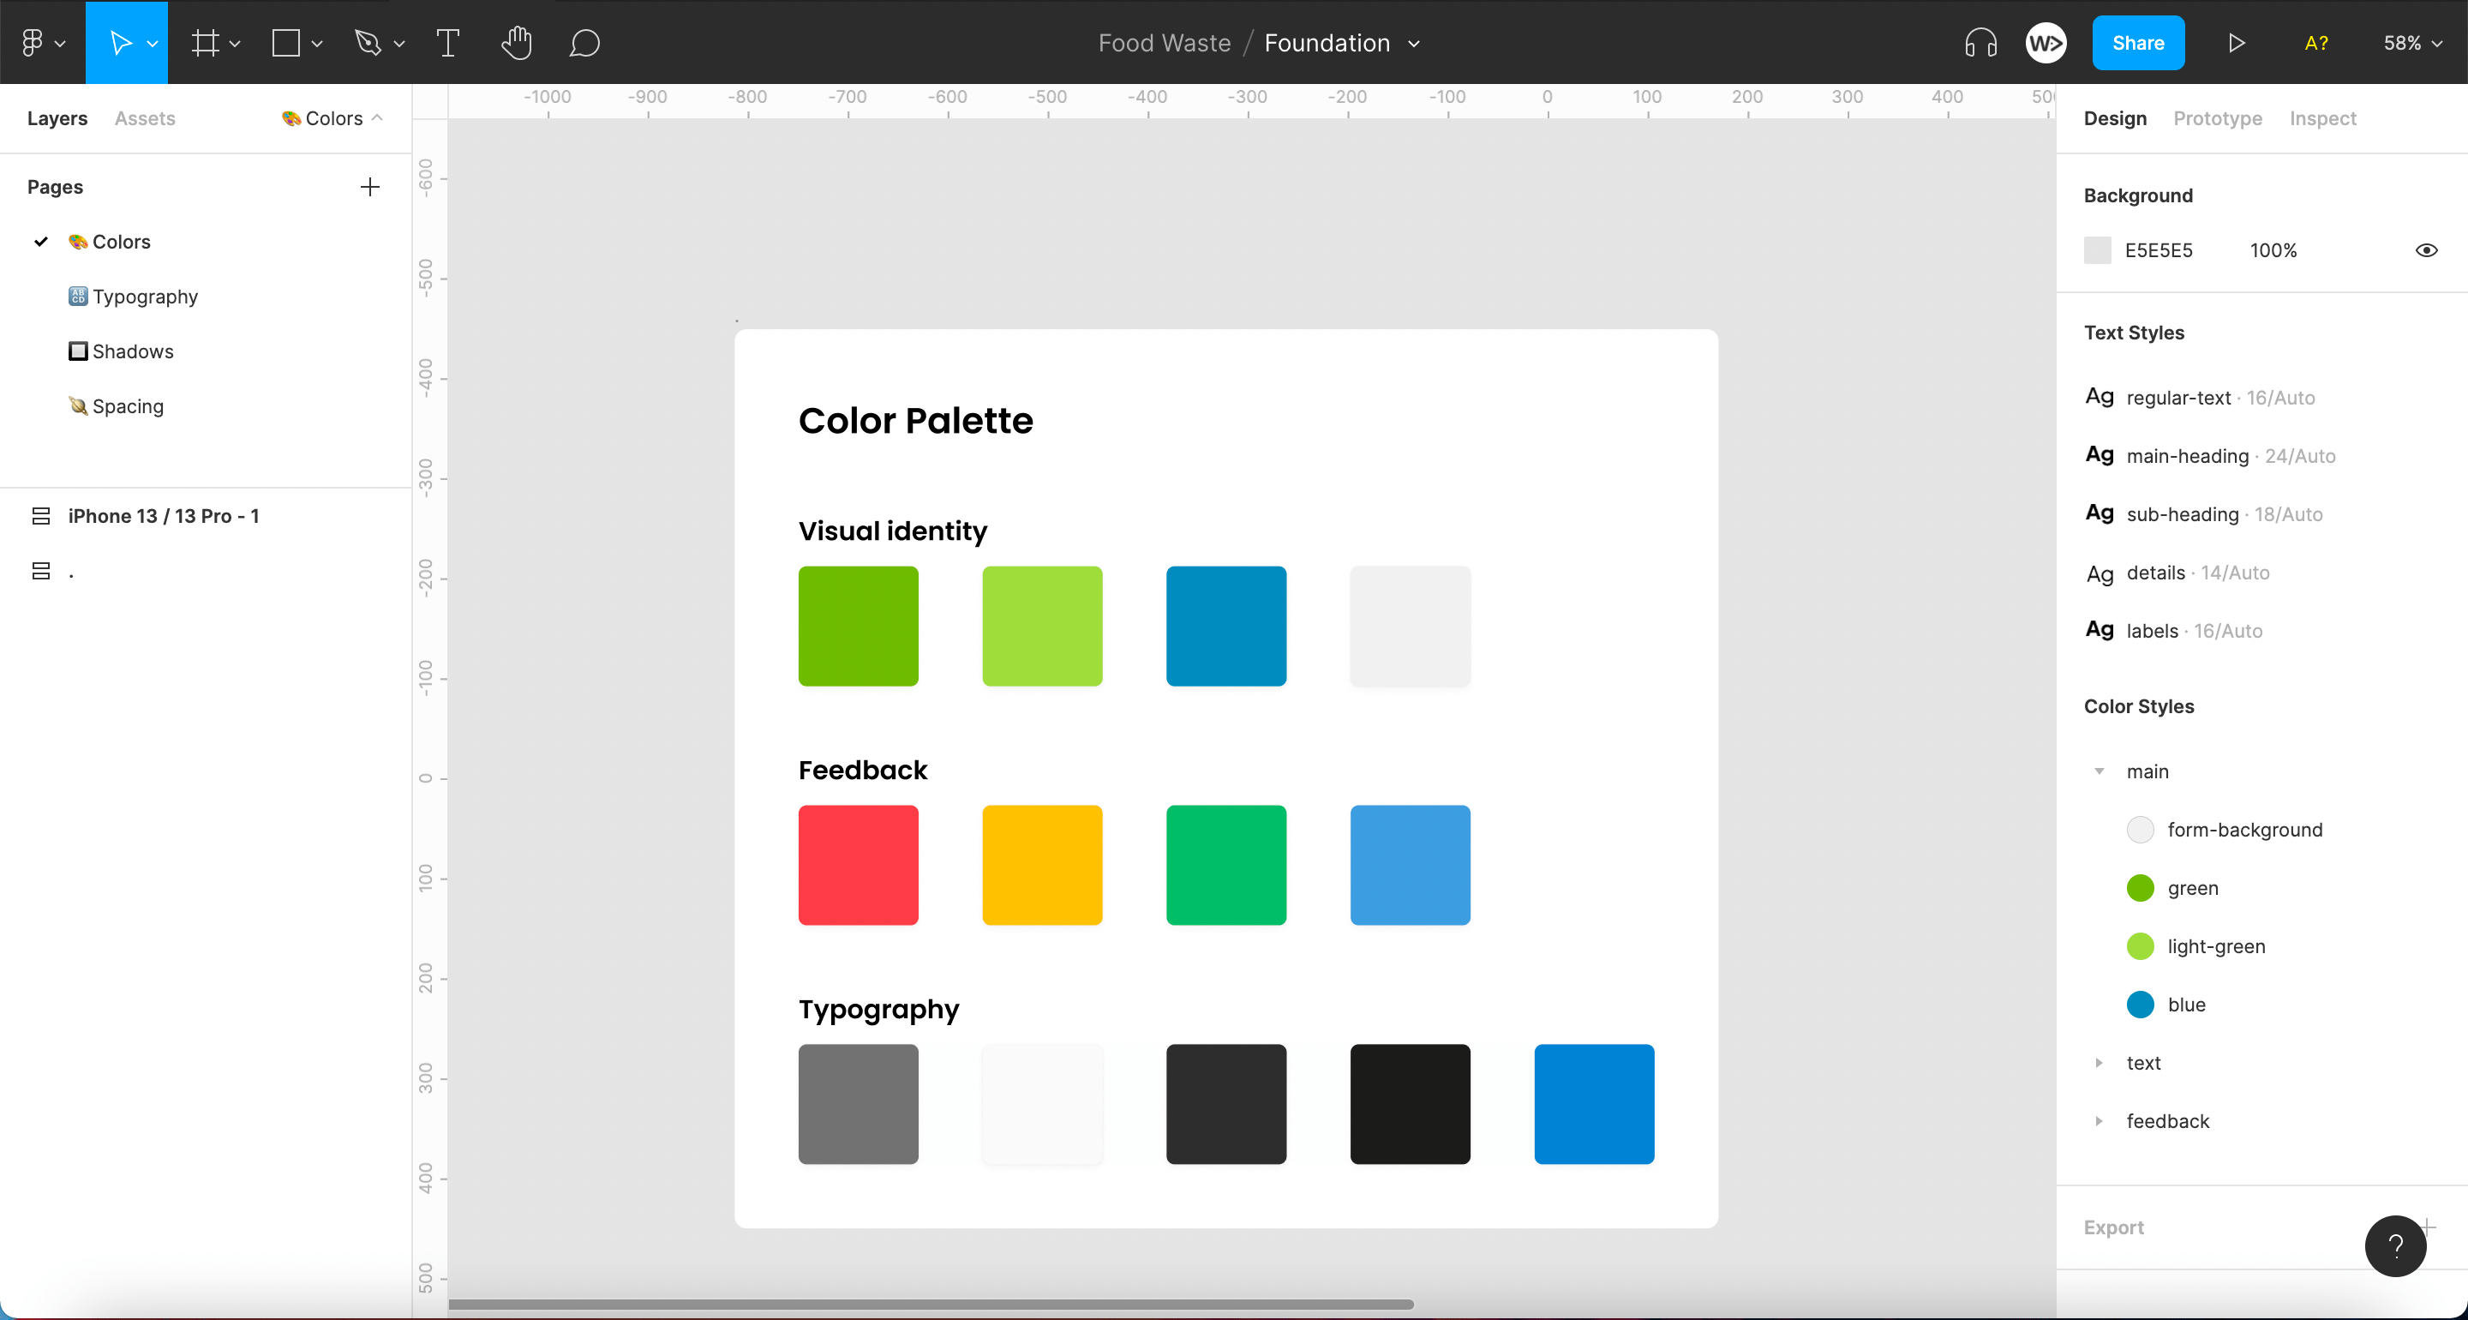Image resolution: width=2468 pixels, height=1320 pixels.
Task: Collapse the main color styles group
Action: tap(2100, 771)
